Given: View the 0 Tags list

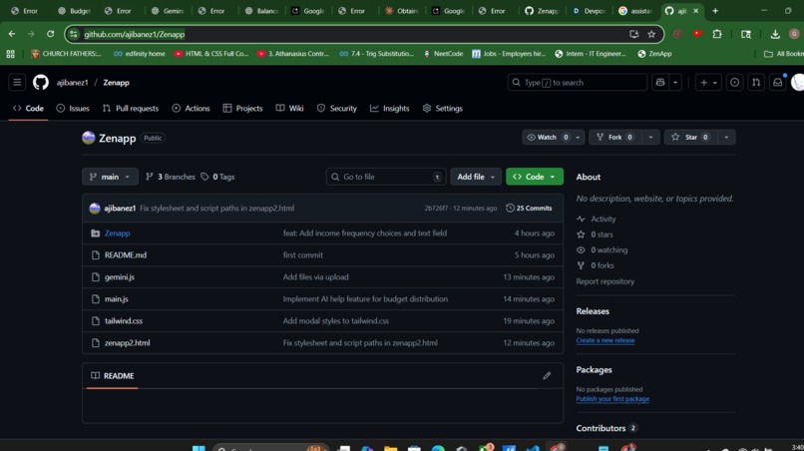Looking at the screenshot, I should point(217,177).
